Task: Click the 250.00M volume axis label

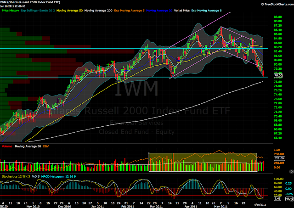Action: 279,163
